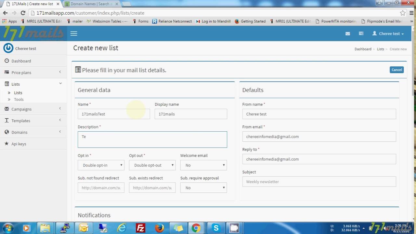This screenshot has width=416, height=234.
Task: Follow the Lists breadcrumb link
Action: [x=381, y=49]
